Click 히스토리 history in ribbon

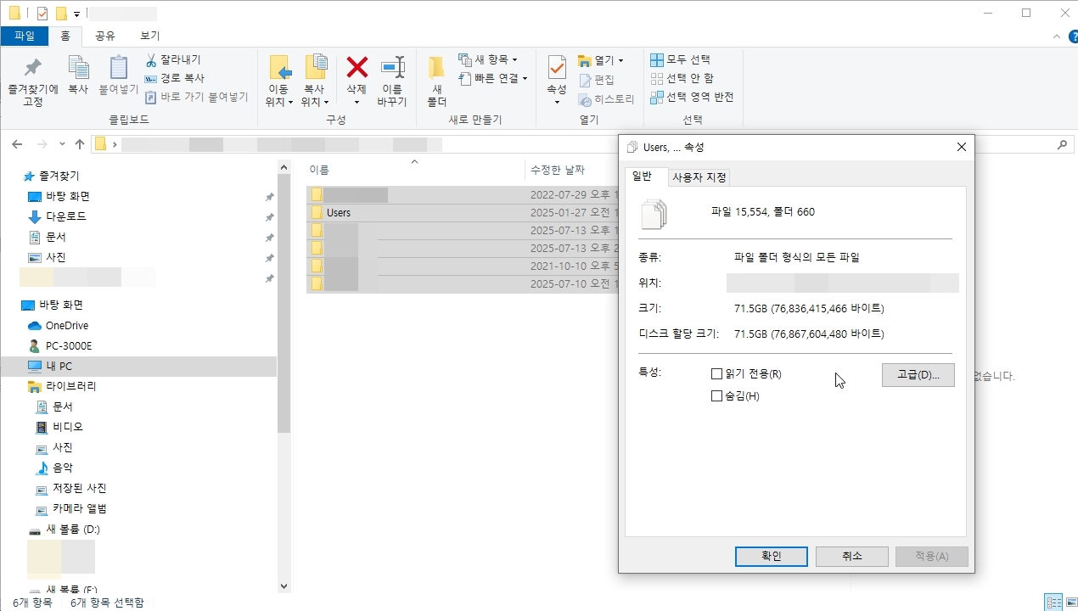pyautogui.click(x=606, y=99)
